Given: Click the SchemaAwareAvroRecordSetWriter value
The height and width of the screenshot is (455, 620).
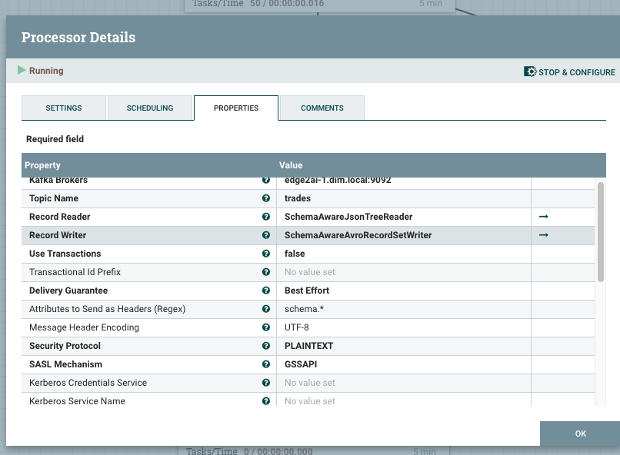Looking at the screenshot, I should point(358,235).
